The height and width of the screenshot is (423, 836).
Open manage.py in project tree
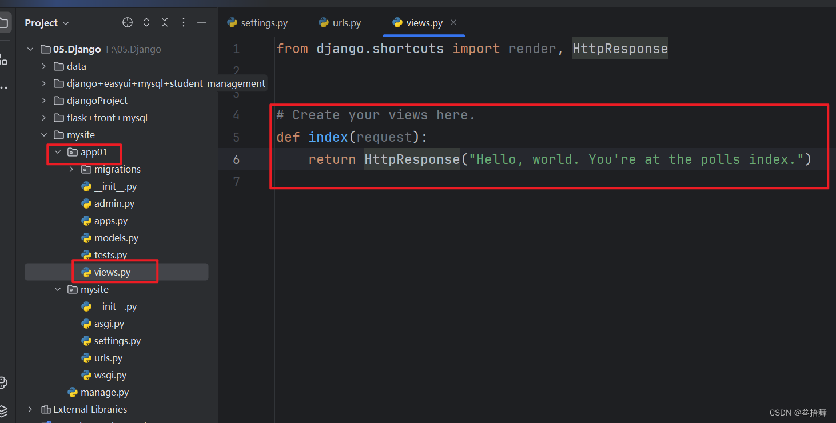pos(98,392)
